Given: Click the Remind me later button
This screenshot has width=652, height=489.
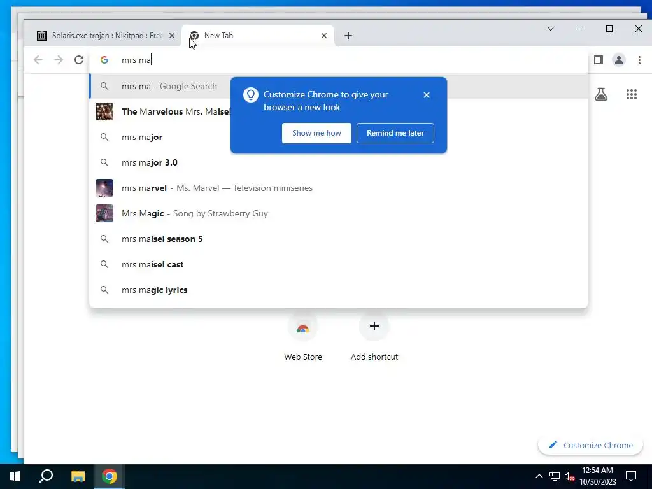Looking at the screenshot, I should pos(395,133).
